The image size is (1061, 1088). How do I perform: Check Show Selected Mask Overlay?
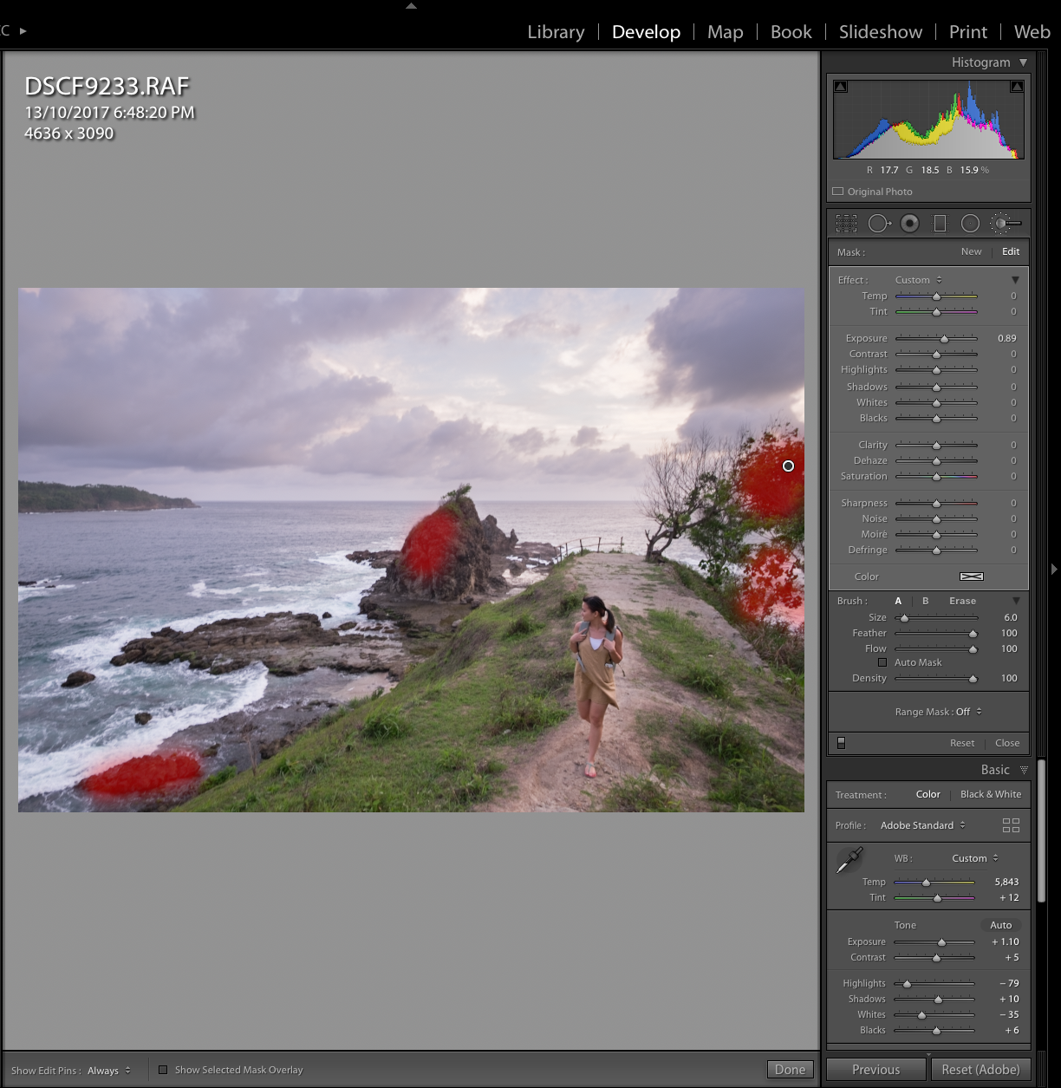pos(163,1070)
